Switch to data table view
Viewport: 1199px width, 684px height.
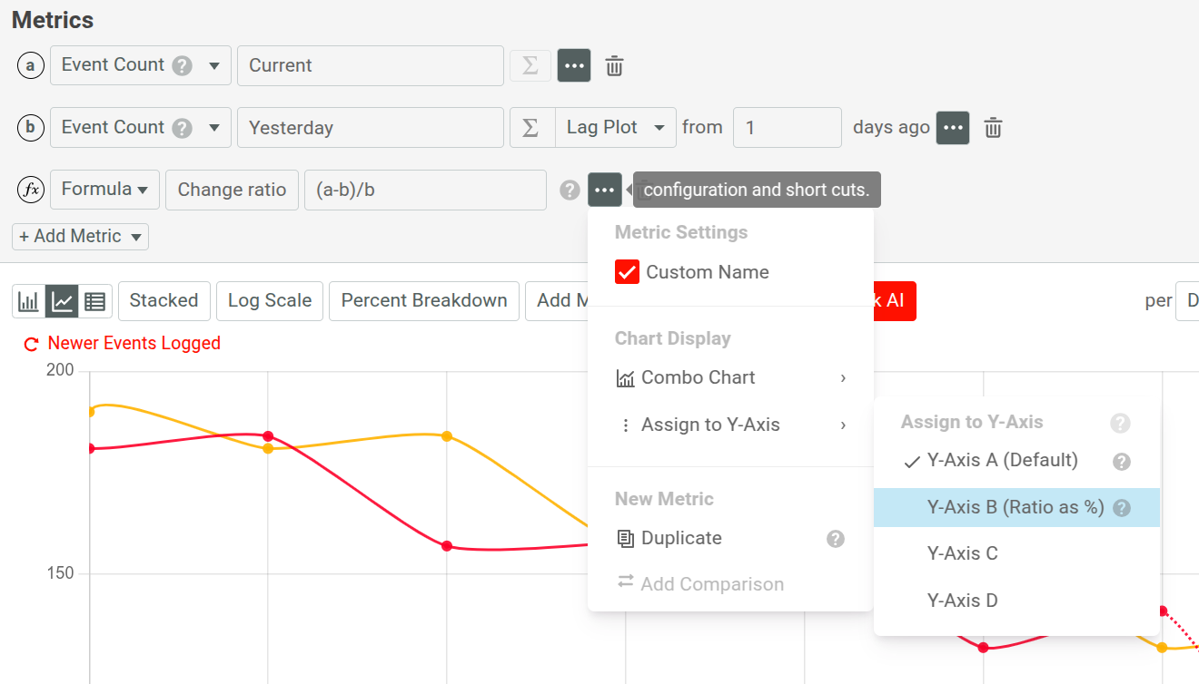point(95,300)
